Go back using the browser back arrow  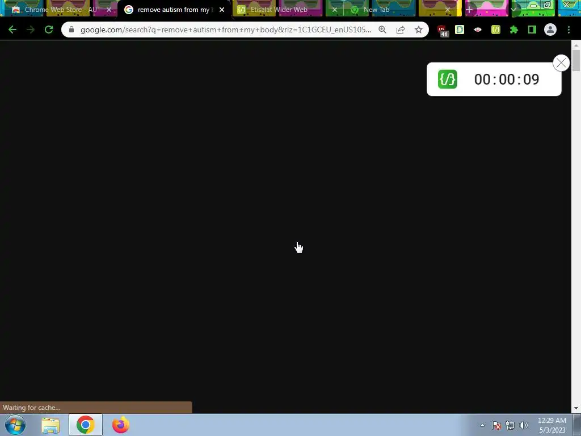coord(12,30)
